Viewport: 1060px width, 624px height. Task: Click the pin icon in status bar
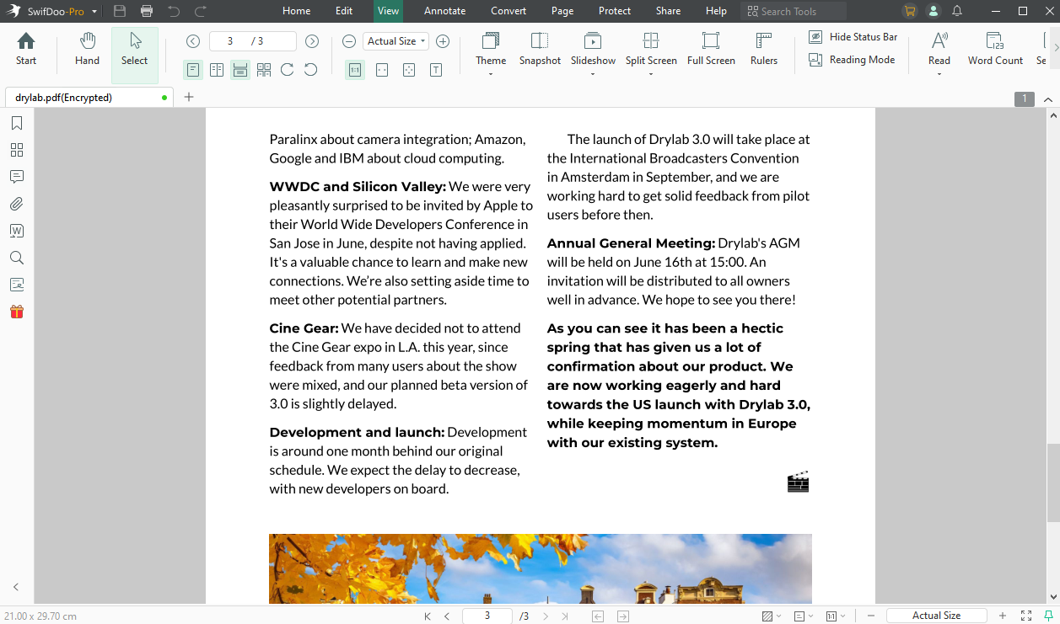[1048, 616]
